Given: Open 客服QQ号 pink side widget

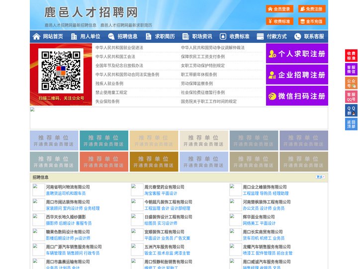Looking at the screenshot, I should coord(351,97).
